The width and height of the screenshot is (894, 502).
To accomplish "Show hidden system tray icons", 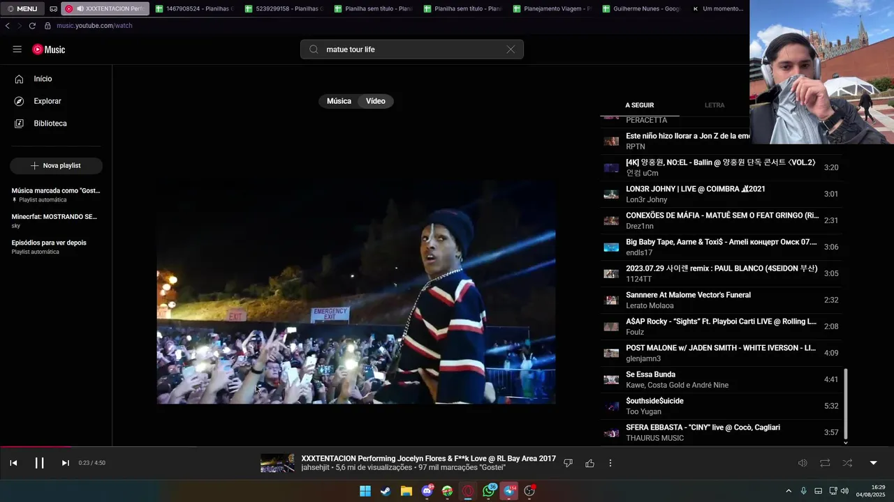I will (789, 491).
